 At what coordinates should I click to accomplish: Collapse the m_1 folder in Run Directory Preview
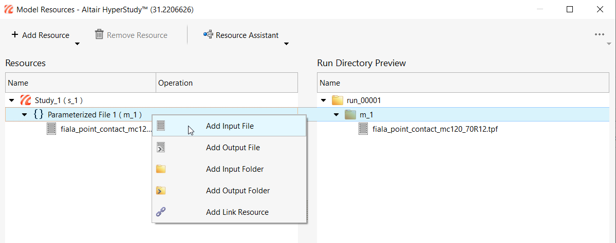[337, 115]
